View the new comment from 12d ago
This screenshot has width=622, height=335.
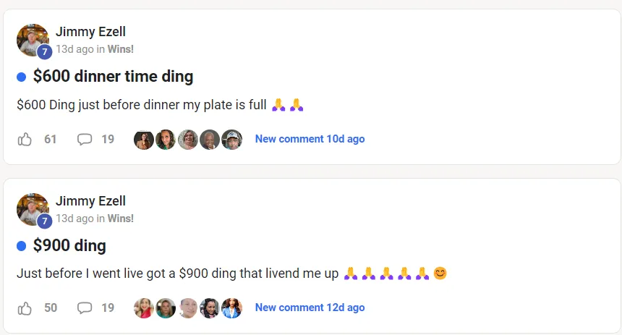tap(310, 308)
